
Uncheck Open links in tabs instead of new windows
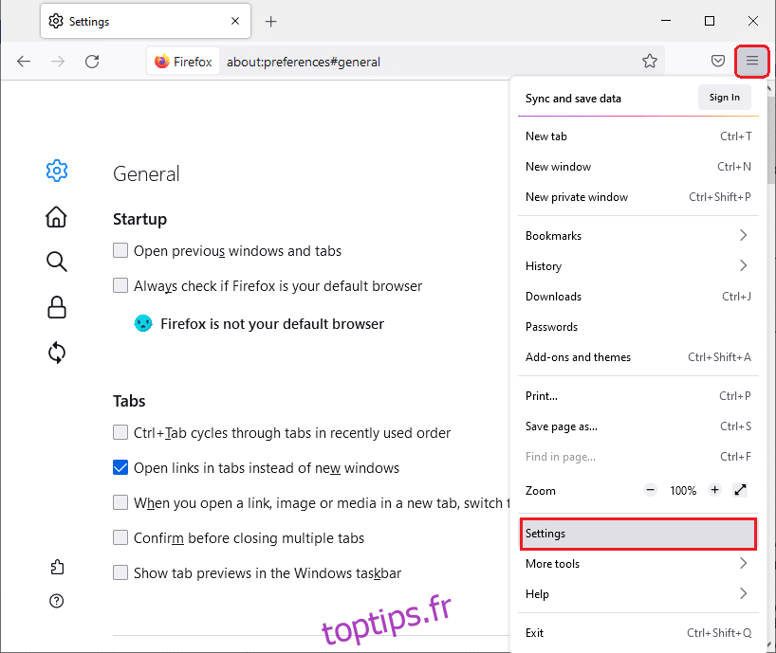tap(120, 467)
